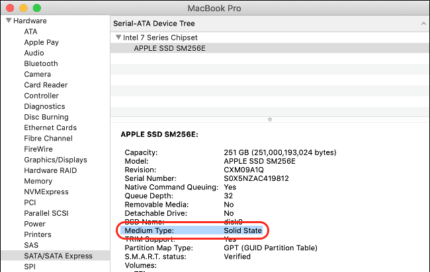430x272 pixels.
Task: Click the Medium Type label
Action: (x=150, y=230)
